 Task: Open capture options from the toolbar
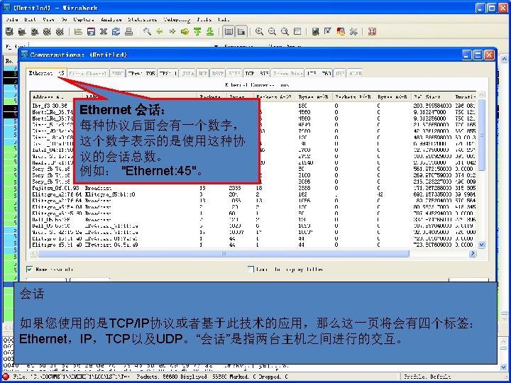tap(22, 32)
